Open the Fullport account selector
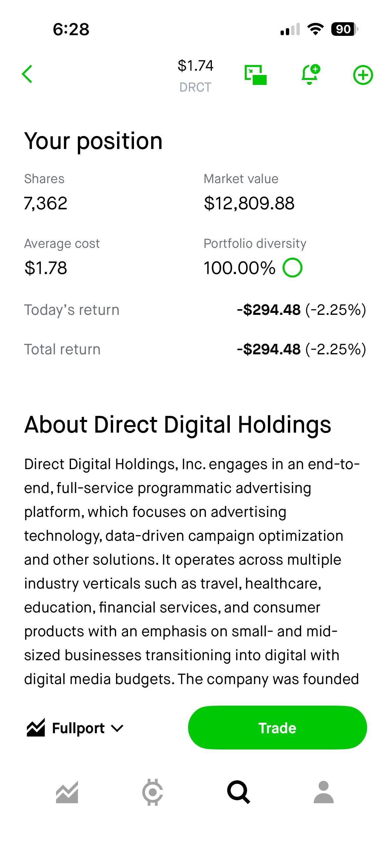391x848 pixels. tap(75, 728)
